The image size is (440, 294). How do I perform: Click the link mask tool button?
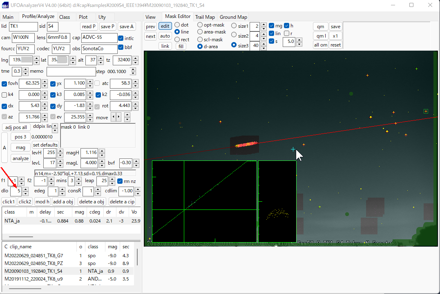coord(165,46)
